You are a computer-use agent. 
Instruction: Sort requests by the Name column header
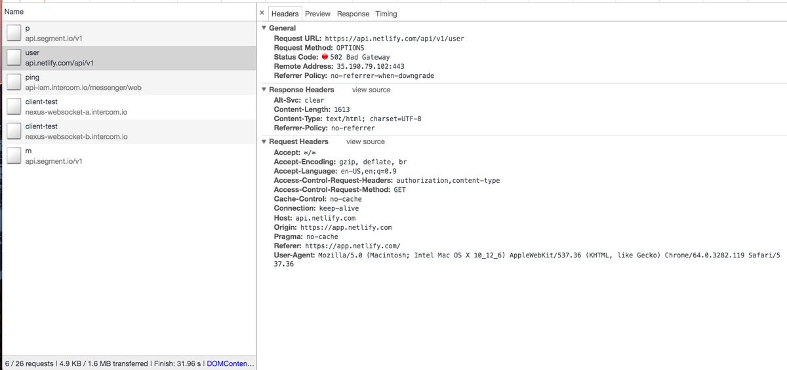[x=128, y=12]
